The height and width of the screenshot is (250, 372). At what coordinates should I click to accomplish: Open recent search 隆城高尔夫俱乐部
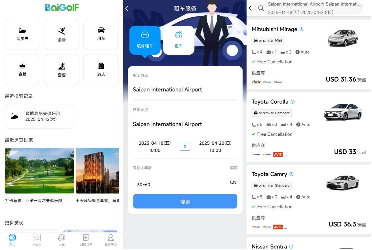(39, 116)
